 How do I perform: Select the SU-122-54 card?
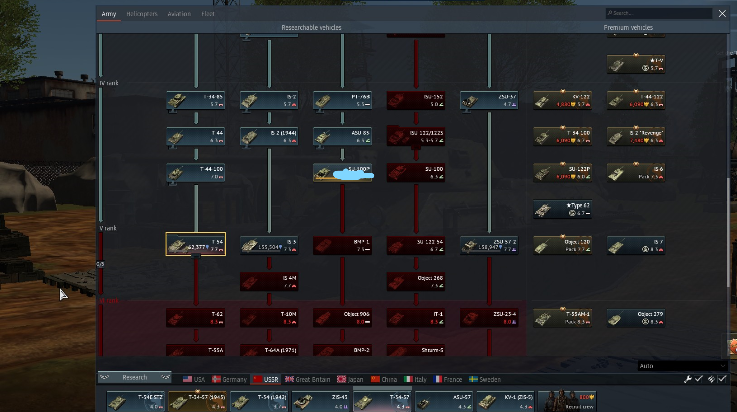click(416, 245)
